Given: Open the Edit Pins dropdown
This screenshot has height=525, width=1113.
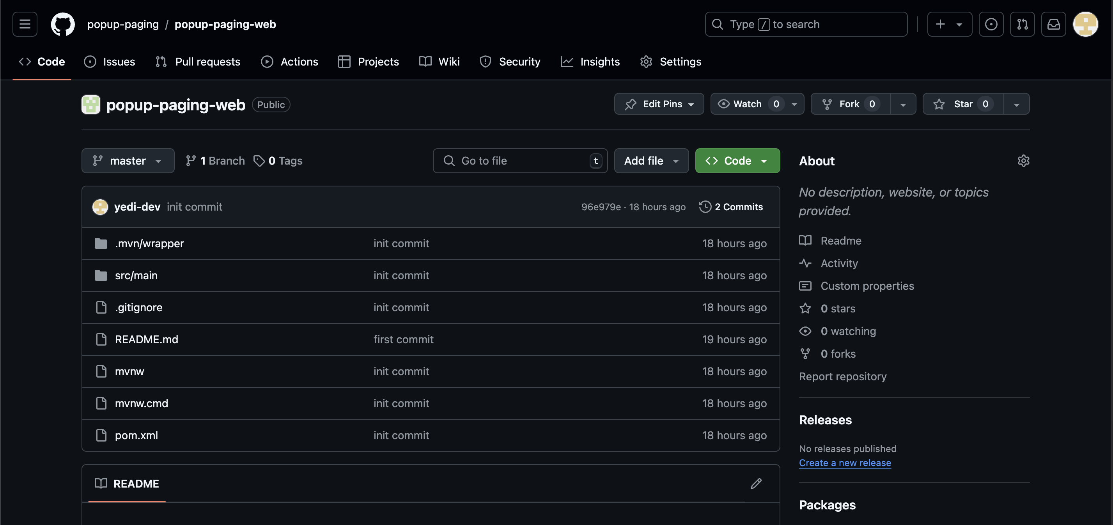Looking at the screenshot, I should (658, 104).
